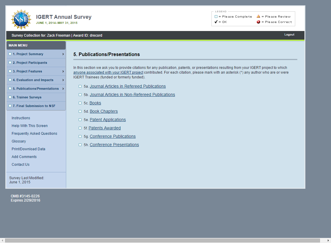Open the Patent Applications link
The width and height of the screenshot is (331, 243).
(108, 120)
